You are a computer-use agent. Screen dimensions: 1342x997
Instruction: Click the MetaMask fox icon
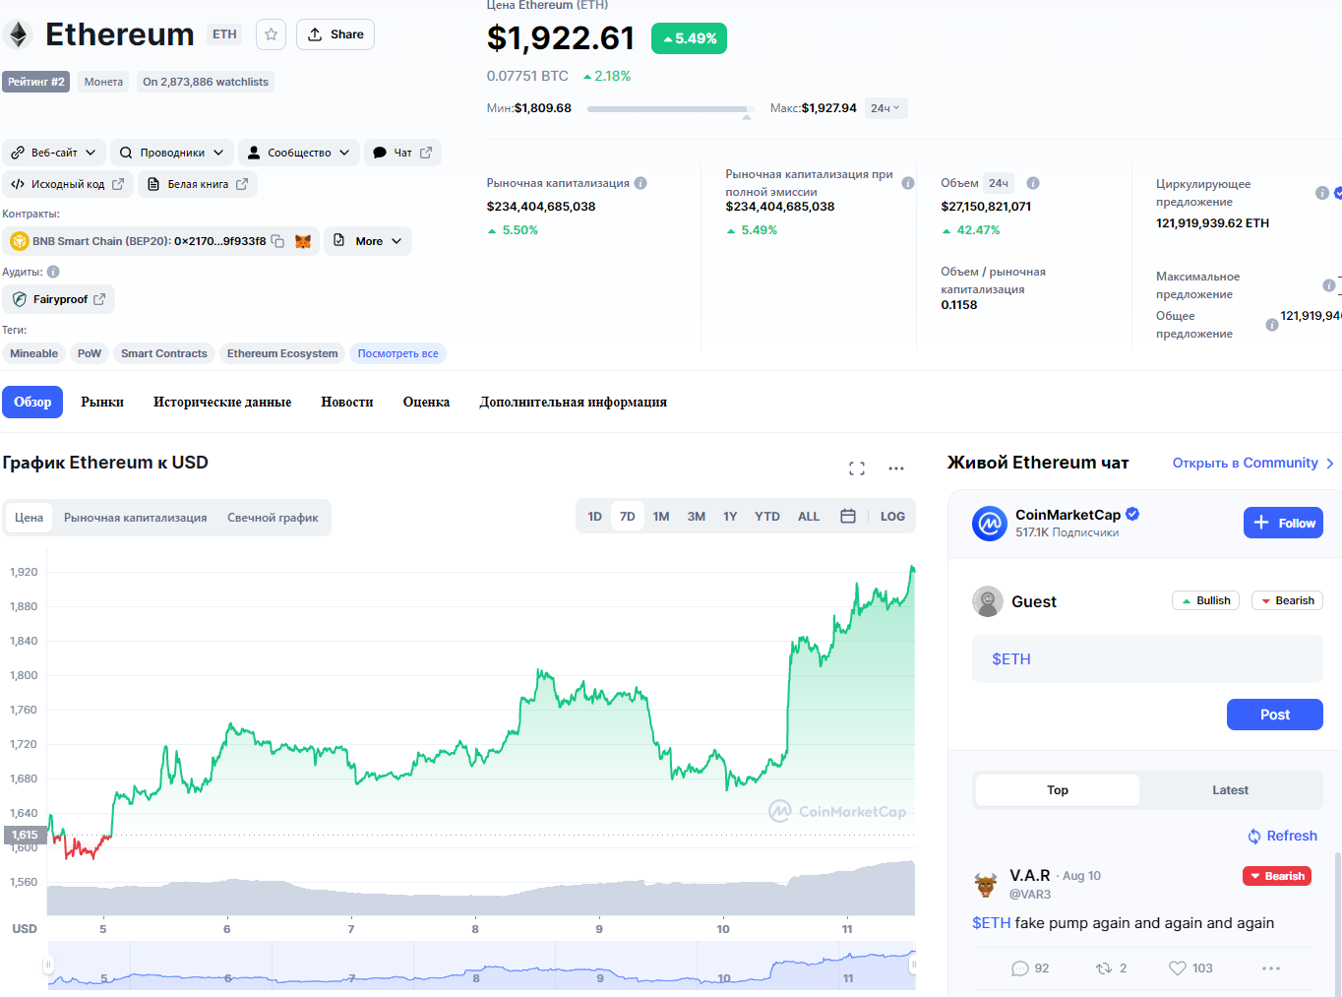[x=303, y=241]
